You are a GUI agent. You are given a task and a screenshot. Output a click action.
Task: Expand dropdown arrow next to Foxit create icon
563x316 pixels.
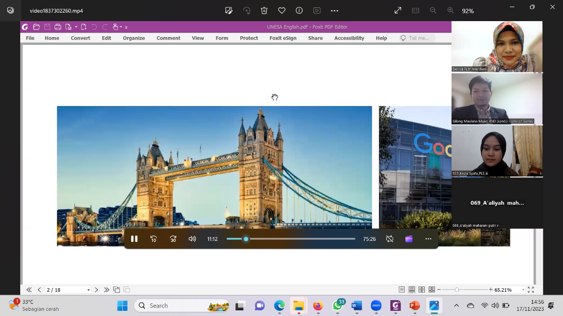76,27
